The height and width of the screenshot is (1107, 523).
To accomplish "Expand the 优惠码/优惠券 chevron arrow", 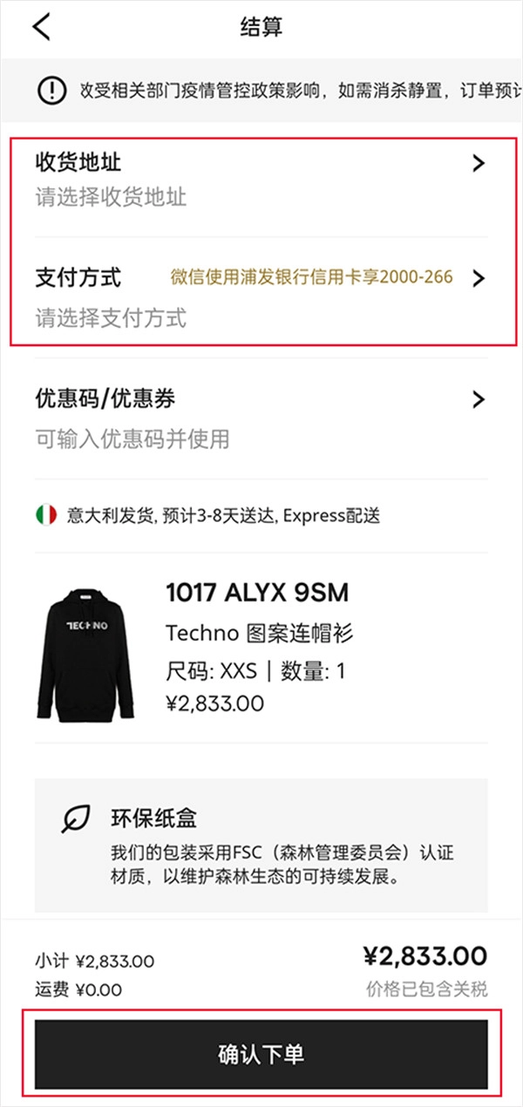I will [x=478, y=400].
